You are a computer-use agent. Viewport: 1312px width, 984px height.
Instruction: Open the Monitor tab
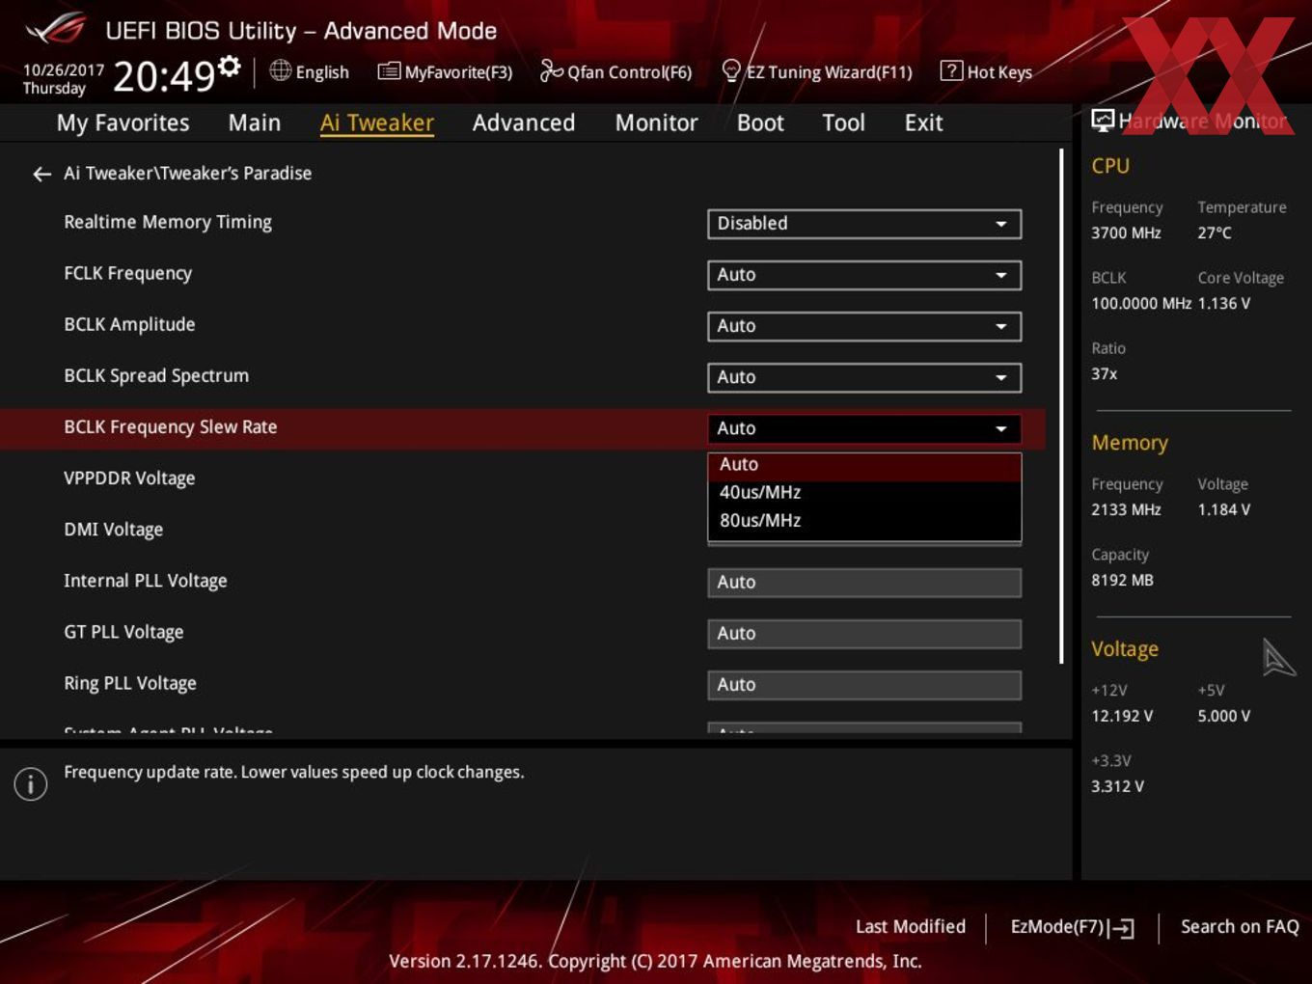tap(656, 123)
